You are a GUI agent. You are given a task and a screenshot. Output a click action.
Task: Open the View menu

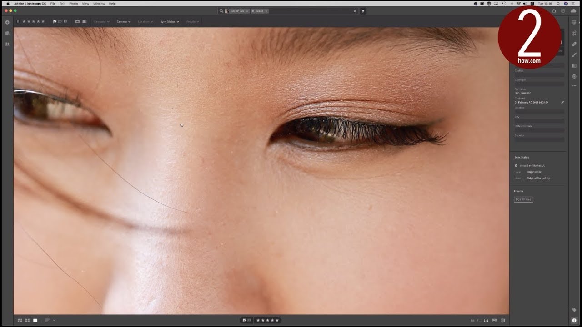click(85, 4)
